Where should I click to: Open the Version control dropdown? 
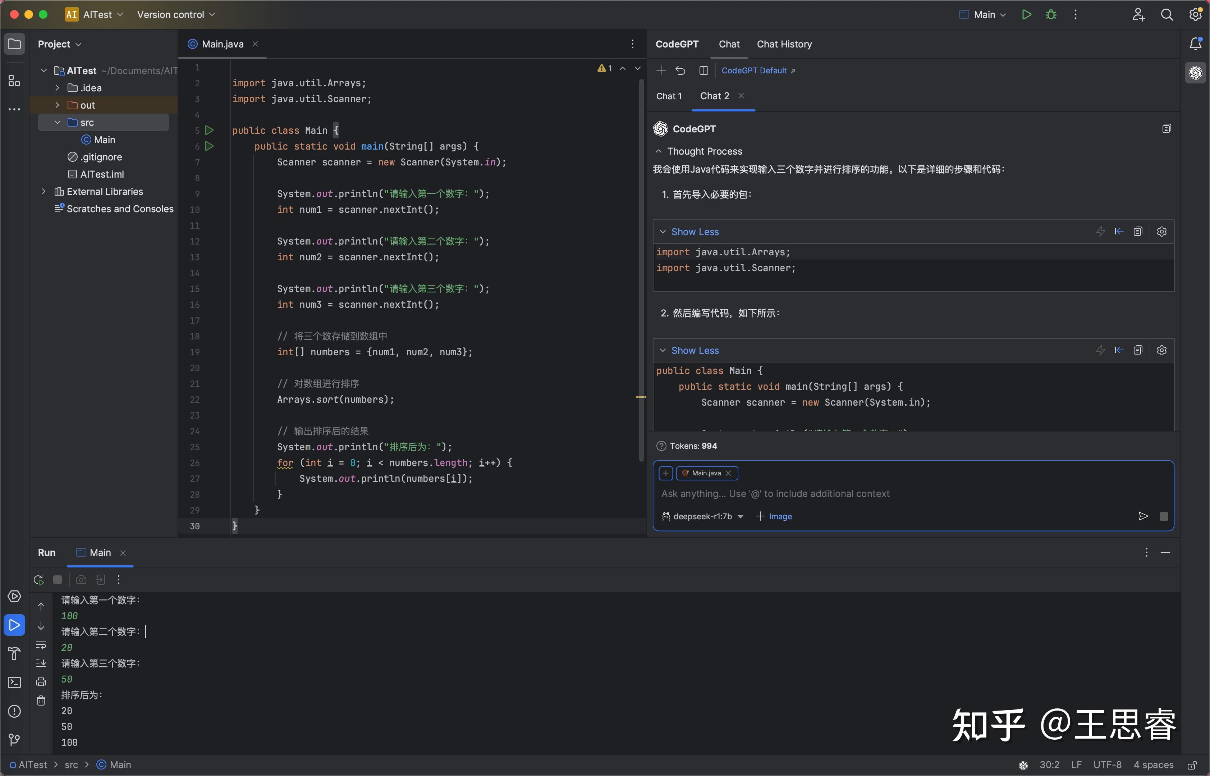(x=176, y=15)
